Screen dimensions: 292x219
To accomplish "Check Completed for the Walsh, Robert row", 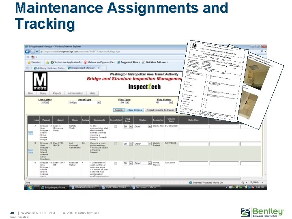I will coord(116,144).
